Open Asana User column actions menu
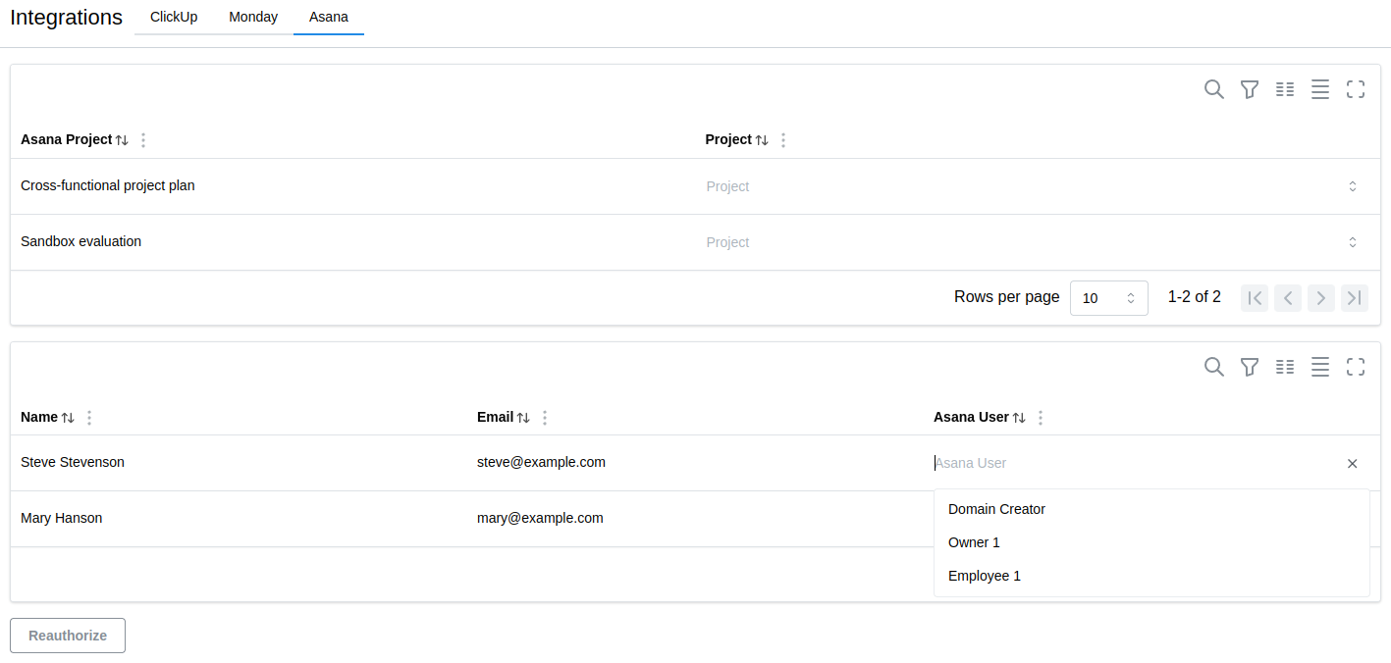The width and height of the screenshot is (1391, 663). pos(1041,418)
